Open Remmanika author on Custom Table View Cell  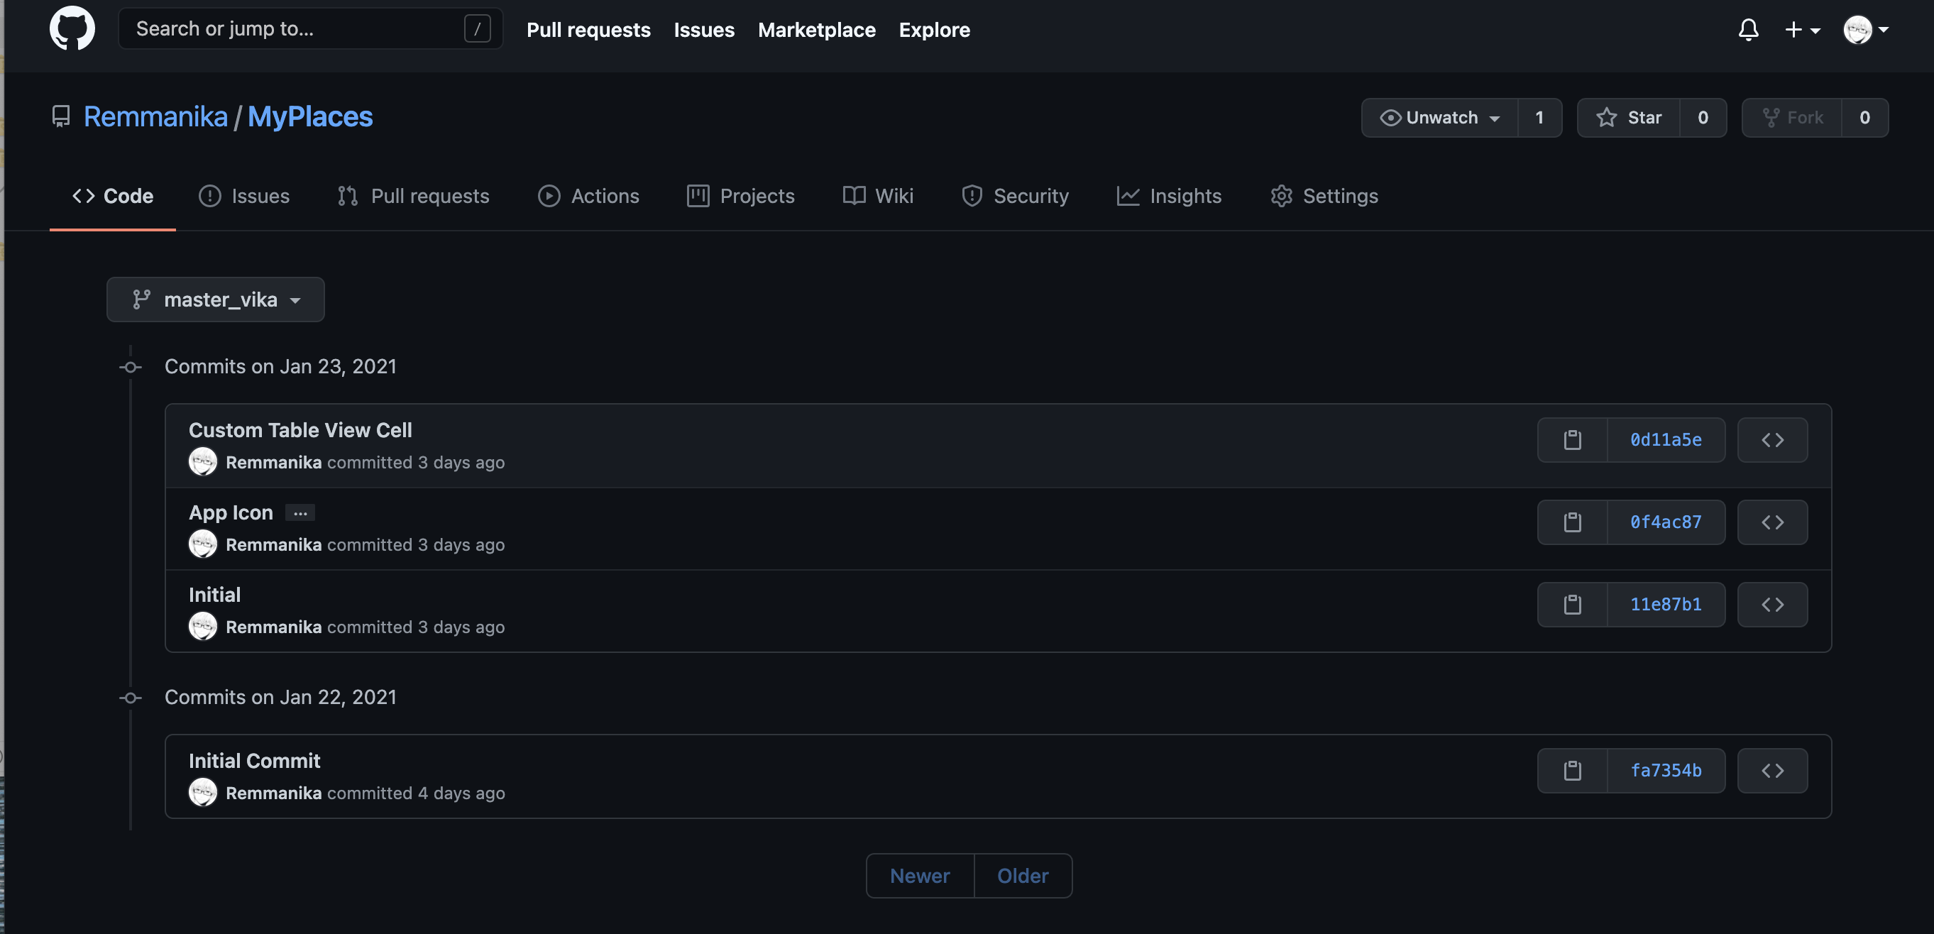coord(273,463)
